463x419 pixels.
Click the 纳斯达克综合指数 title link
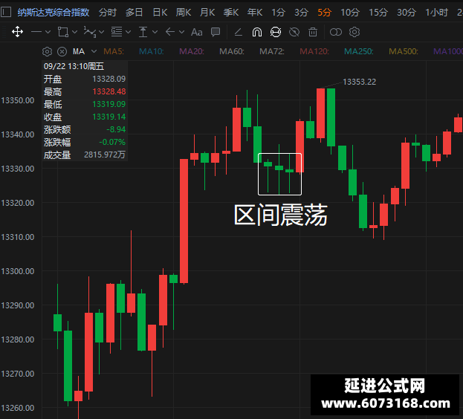[x=54, y=13]
